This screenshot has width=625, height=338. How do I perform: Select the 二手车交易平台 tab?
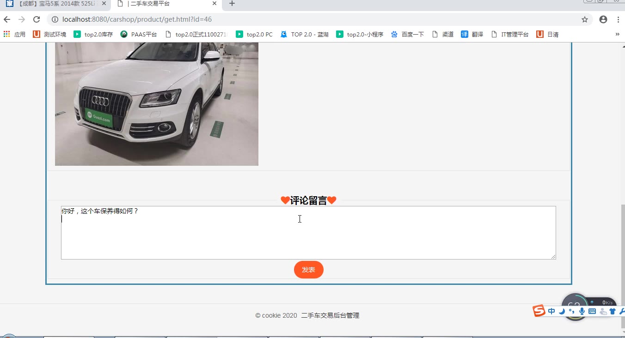[x=167, y=4]
